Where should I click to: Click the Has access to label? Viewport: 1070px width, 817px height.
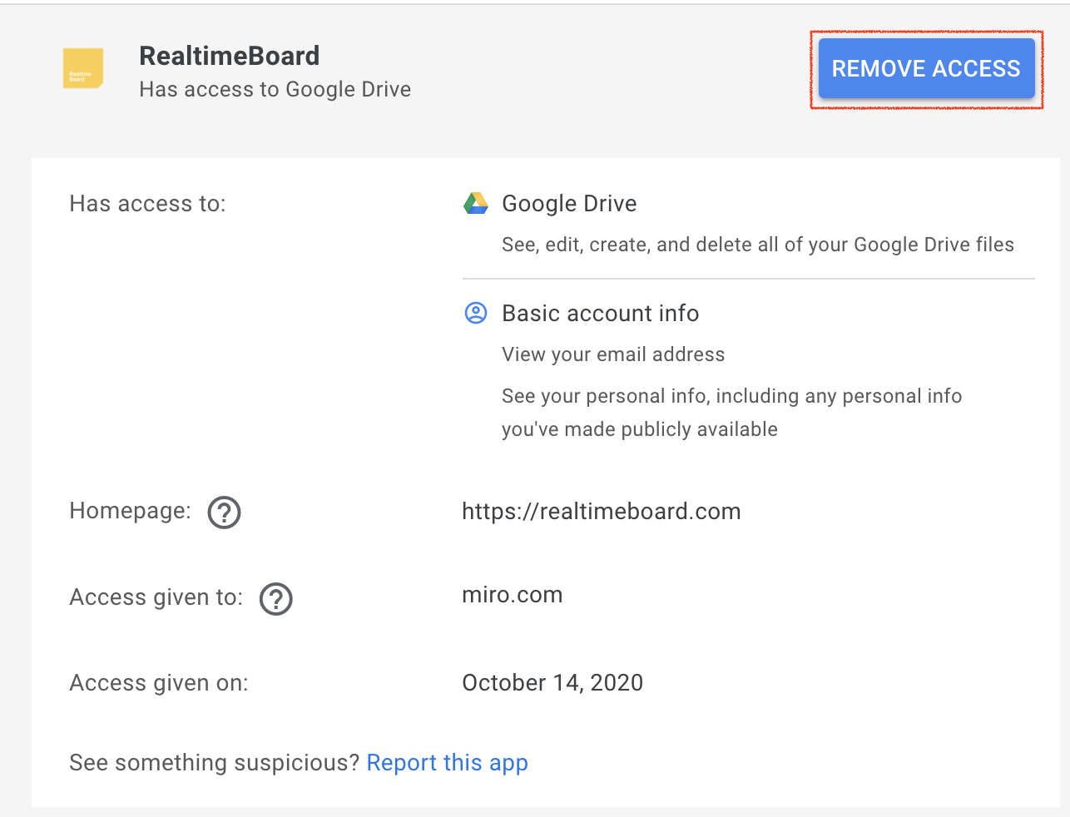point(147,204)
